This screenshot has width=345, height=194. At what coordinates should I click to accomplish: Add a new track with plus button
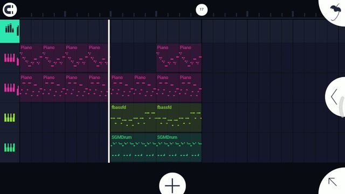point(172,185)
